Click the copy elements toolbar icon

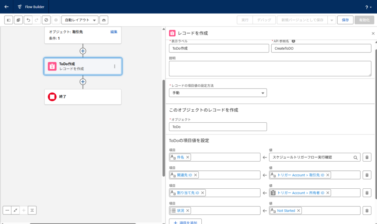click(18, 20)
